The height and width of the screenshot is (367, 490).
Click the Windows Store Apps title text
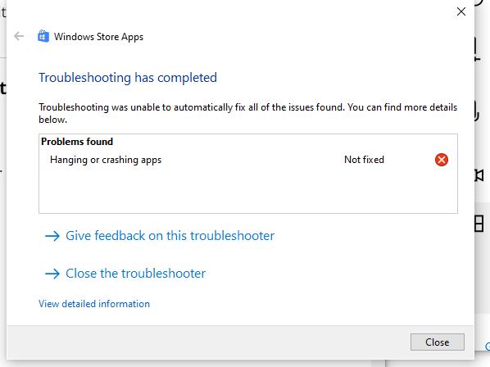pyautogui.click(x=98, y=37)
